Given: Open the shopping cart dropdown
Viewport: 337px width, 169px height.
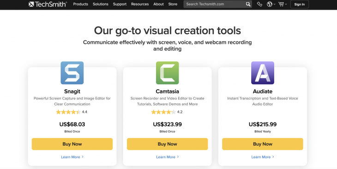Looking at the screenshot, I should point(283,4).
